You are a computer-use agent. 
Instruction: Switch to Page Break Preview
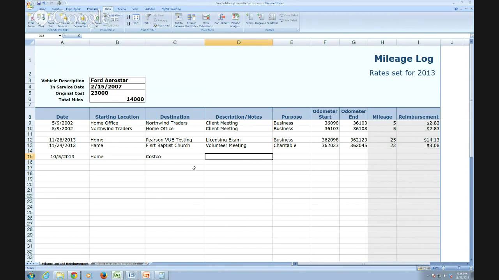428,268
